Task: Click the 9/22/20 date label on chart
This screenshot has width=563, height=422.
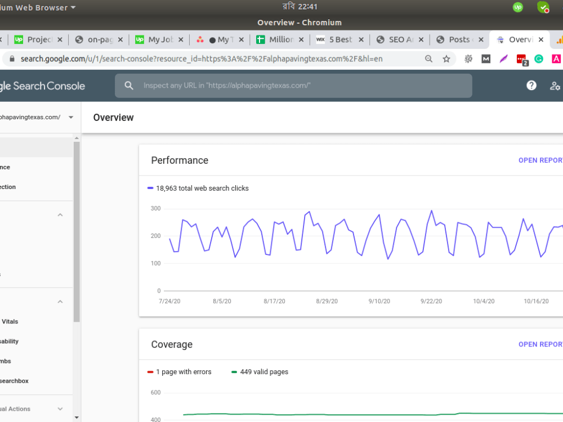Action: point(431,301)
